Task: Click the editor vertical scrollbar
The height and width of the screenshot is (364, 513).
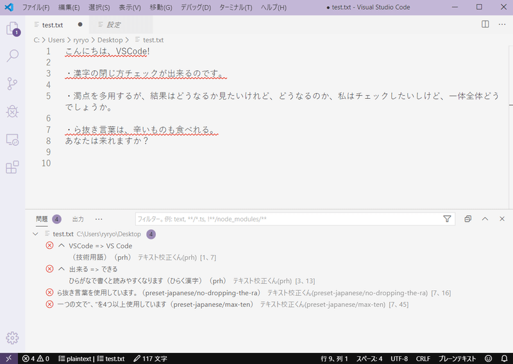Action: point(510,127)
